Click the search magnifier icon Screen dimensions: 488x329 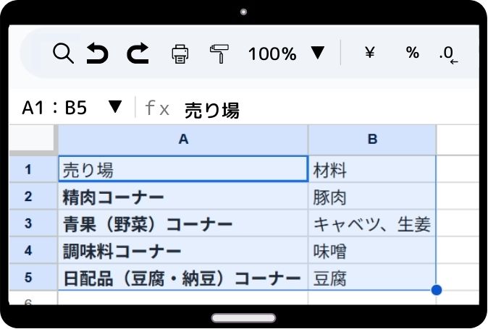[64, 53]
